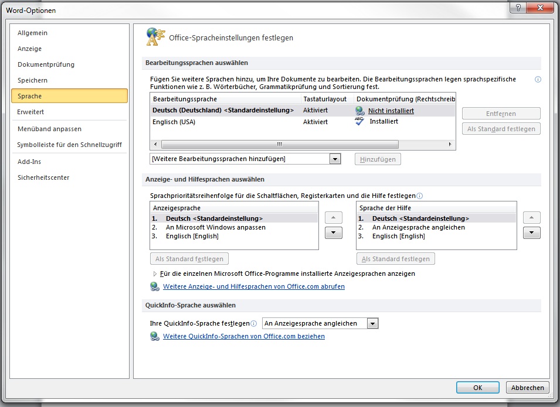Image resolution: width=560 pixels, height=407 pixels.
Task: Click Als Standard festlegen beside editing languages
Action: tap(501, 129)
